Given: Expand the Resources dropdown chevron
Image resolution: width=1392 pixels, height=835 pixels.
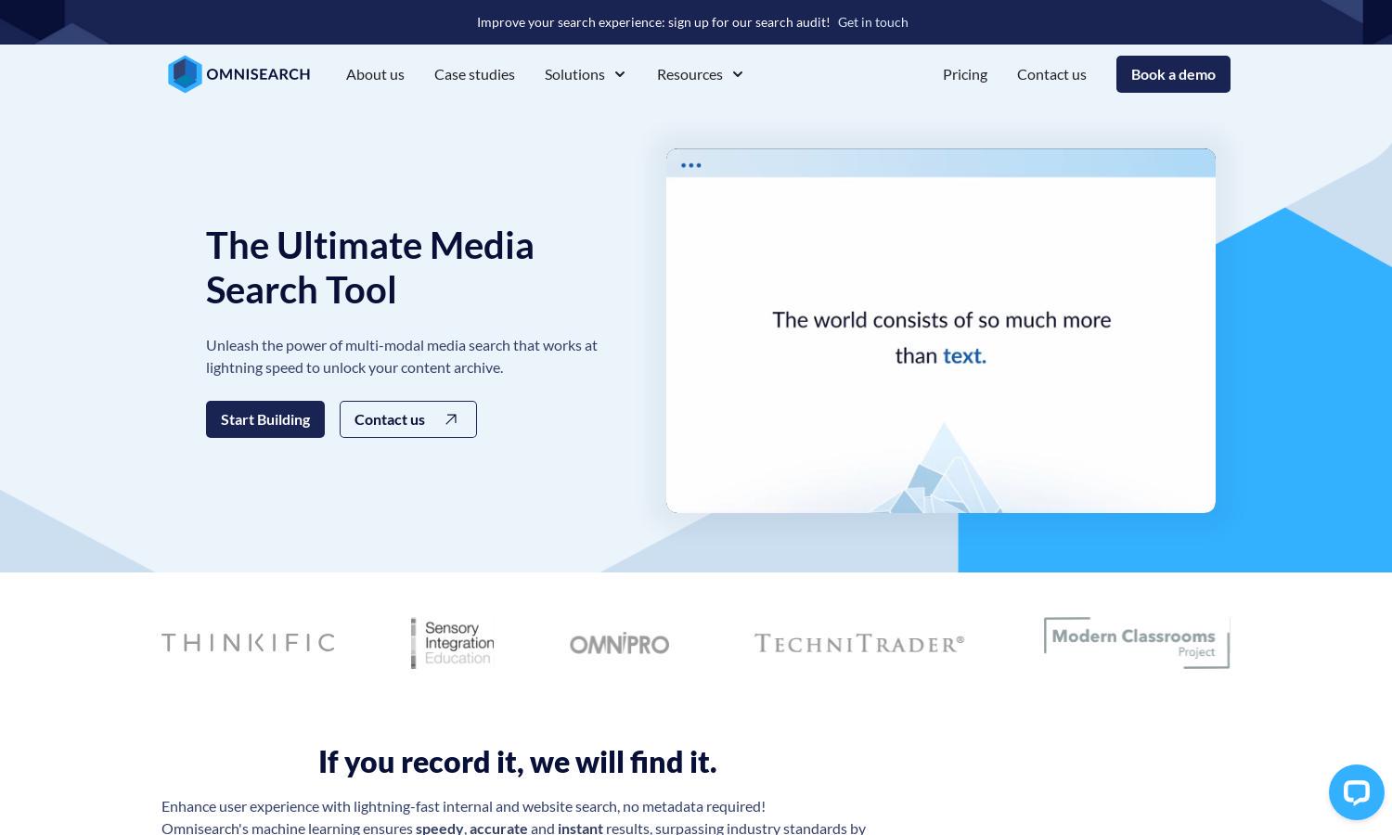Looking at the screenshot, I should point(738,74).
